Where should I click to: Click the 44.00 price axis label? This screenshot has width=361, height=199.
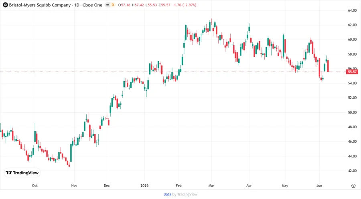tap(352, 156)
